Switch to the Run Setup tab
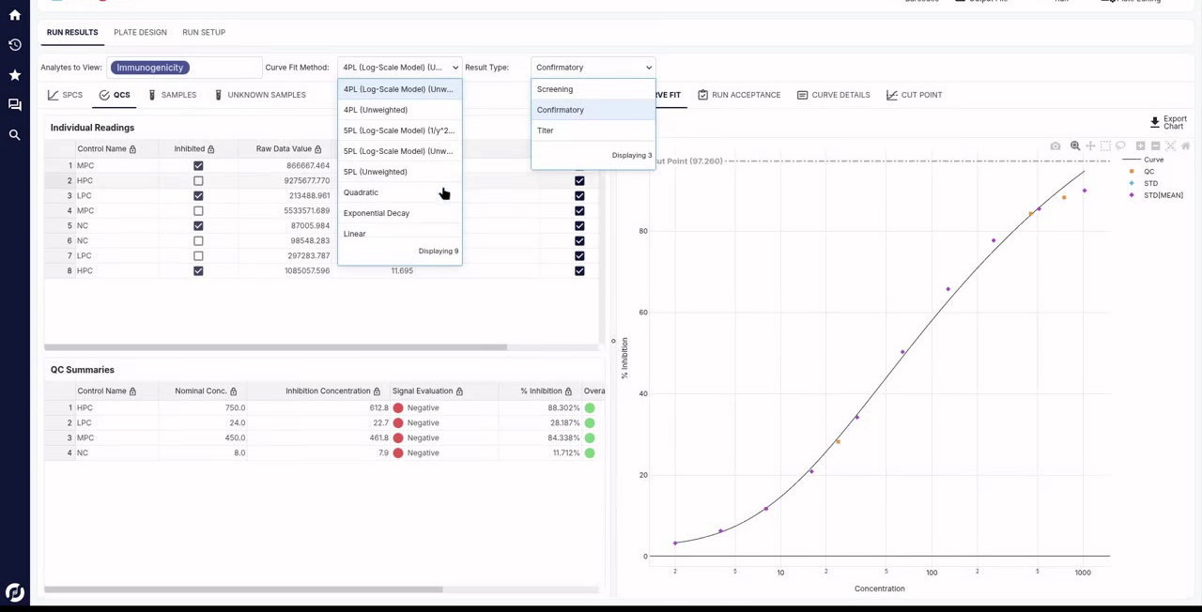Viewport: 1202px width, 612px height. 204,33
